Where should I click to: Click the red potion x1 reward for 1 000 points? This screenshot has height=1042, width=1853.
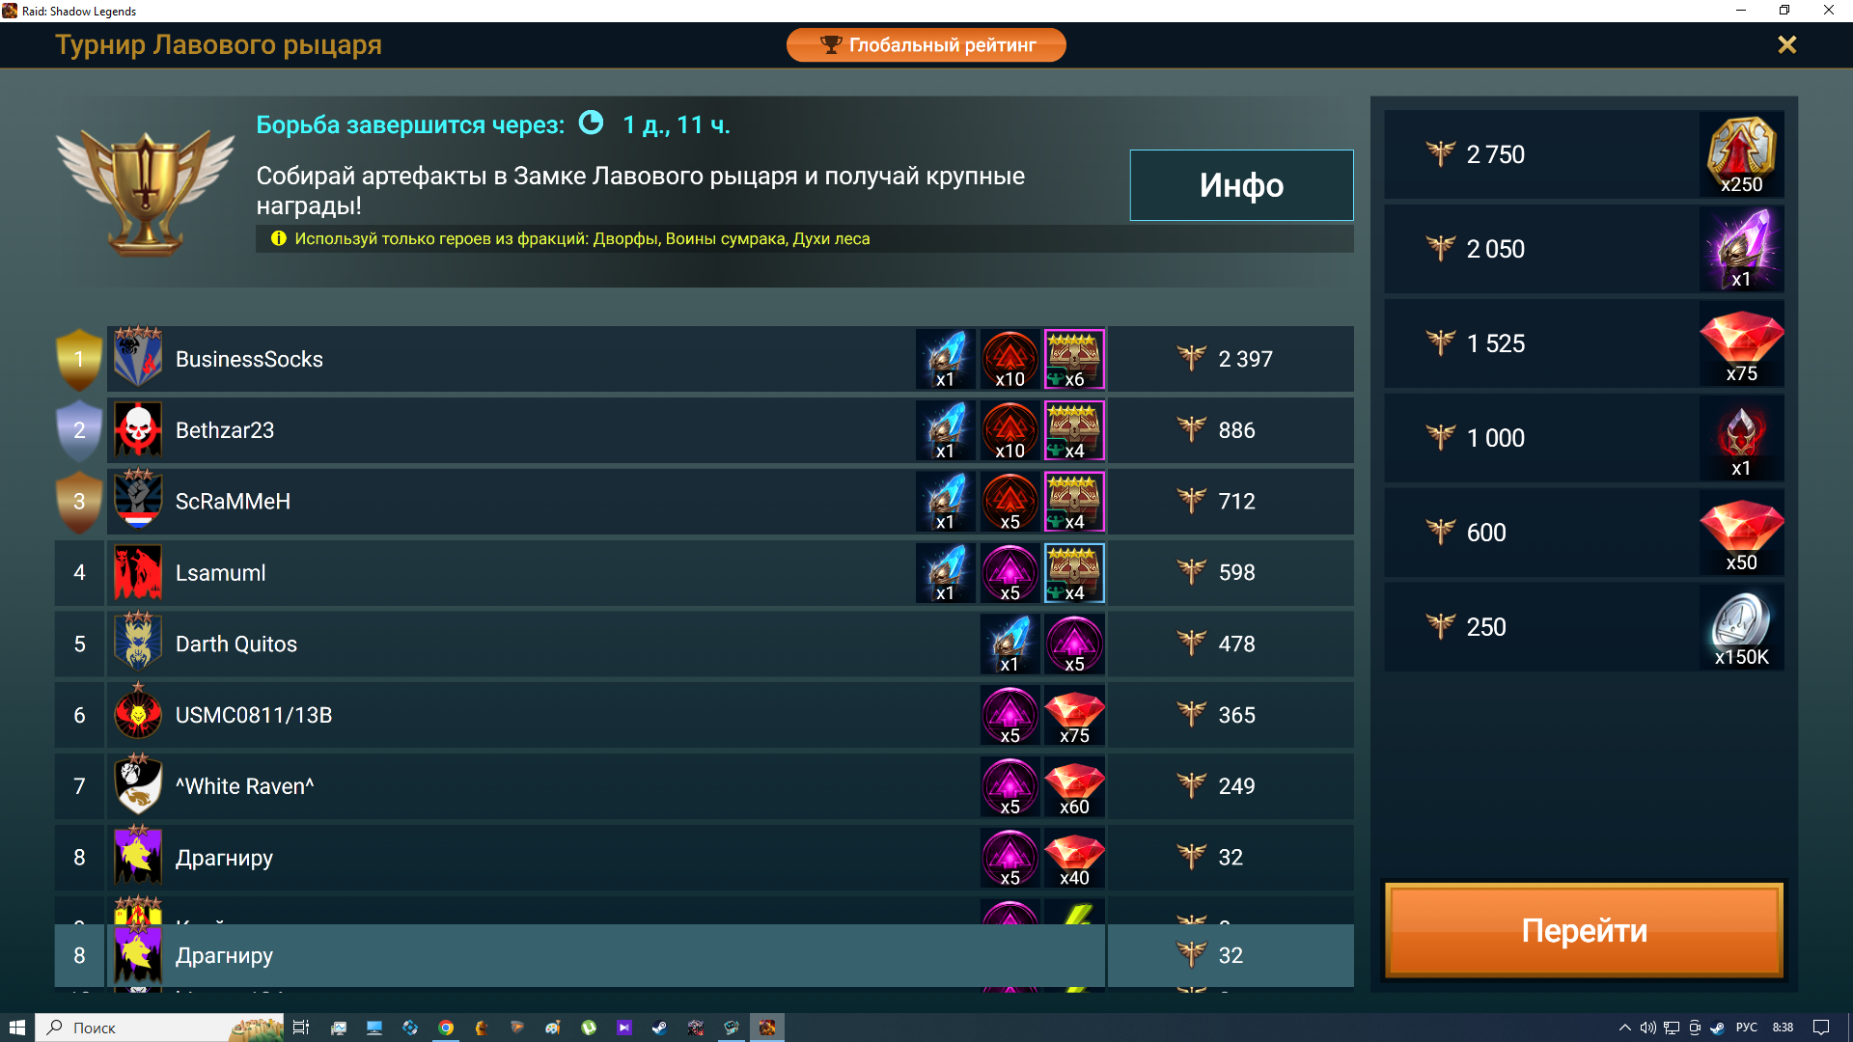coord(1741,438)
